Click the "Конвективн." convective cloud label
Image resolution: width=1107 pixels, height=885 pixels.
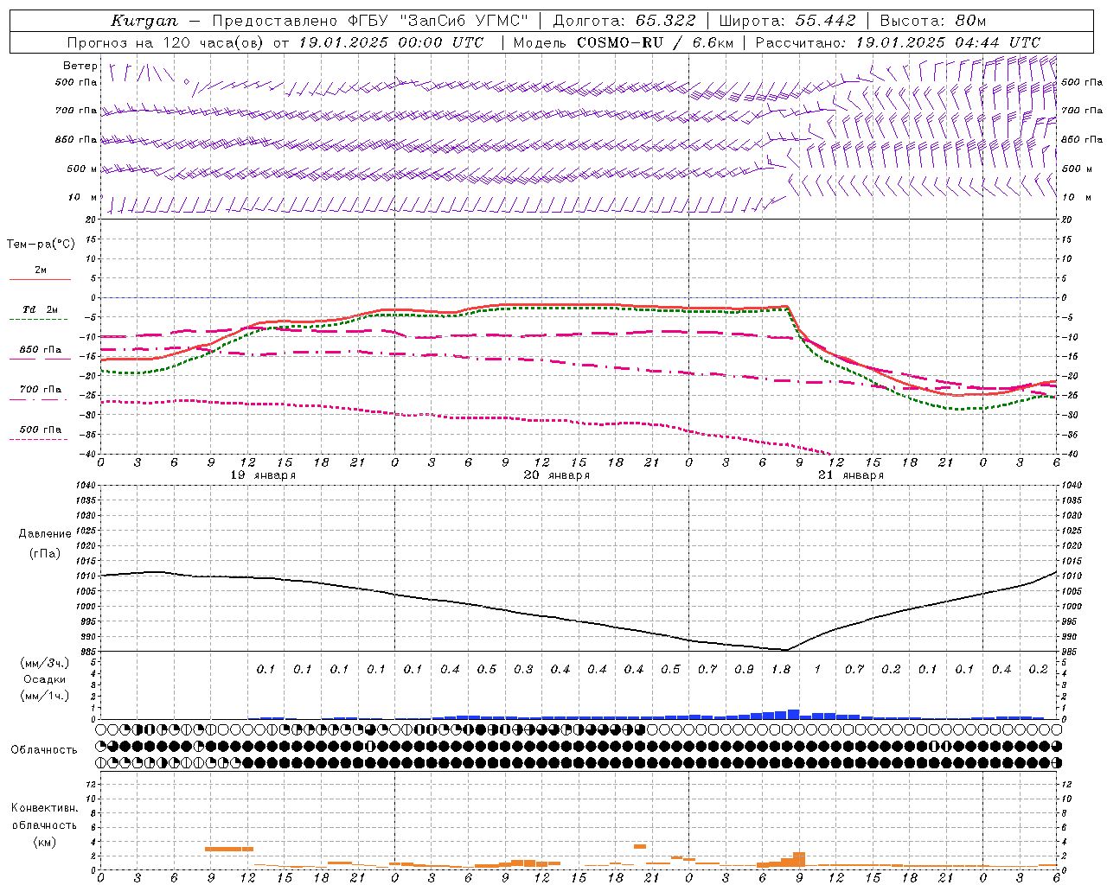45,808
